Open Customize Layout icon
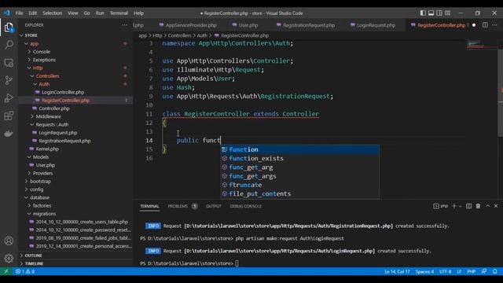The height and width of the screenshot is (283, 503). click(447, 13)
